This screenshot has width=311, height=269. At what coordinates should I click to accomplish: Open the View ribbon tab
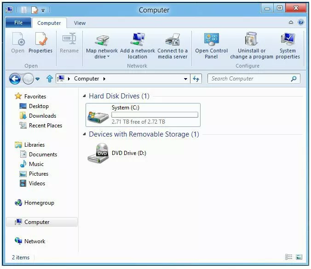[80, 23]
